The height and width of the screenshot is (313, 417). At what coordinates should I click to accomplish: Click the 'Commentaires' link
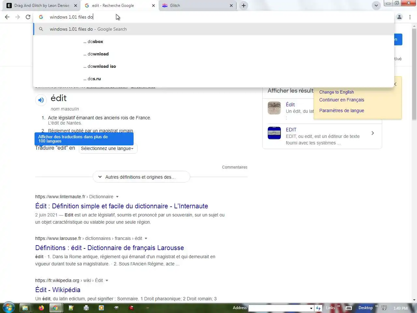235,167
